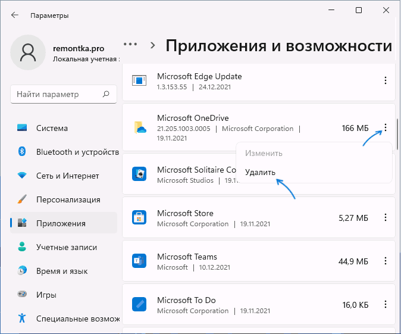Close the Параметры window
Screen dimensions: 401x334
click(386, 10)
